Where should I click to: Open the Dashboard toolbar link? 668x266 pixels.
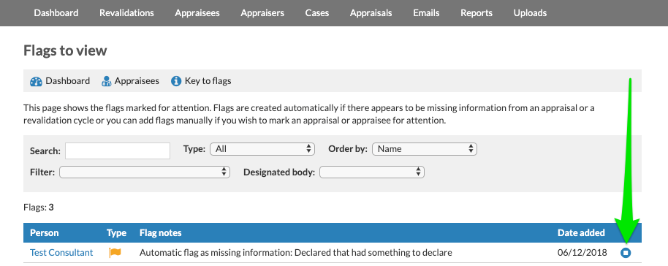pyautogui.click(x=68, y=81)
